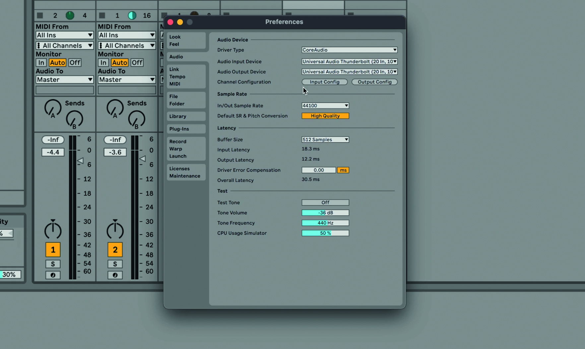Click track 1 peak level -Inf button

(x=53, y=140)
